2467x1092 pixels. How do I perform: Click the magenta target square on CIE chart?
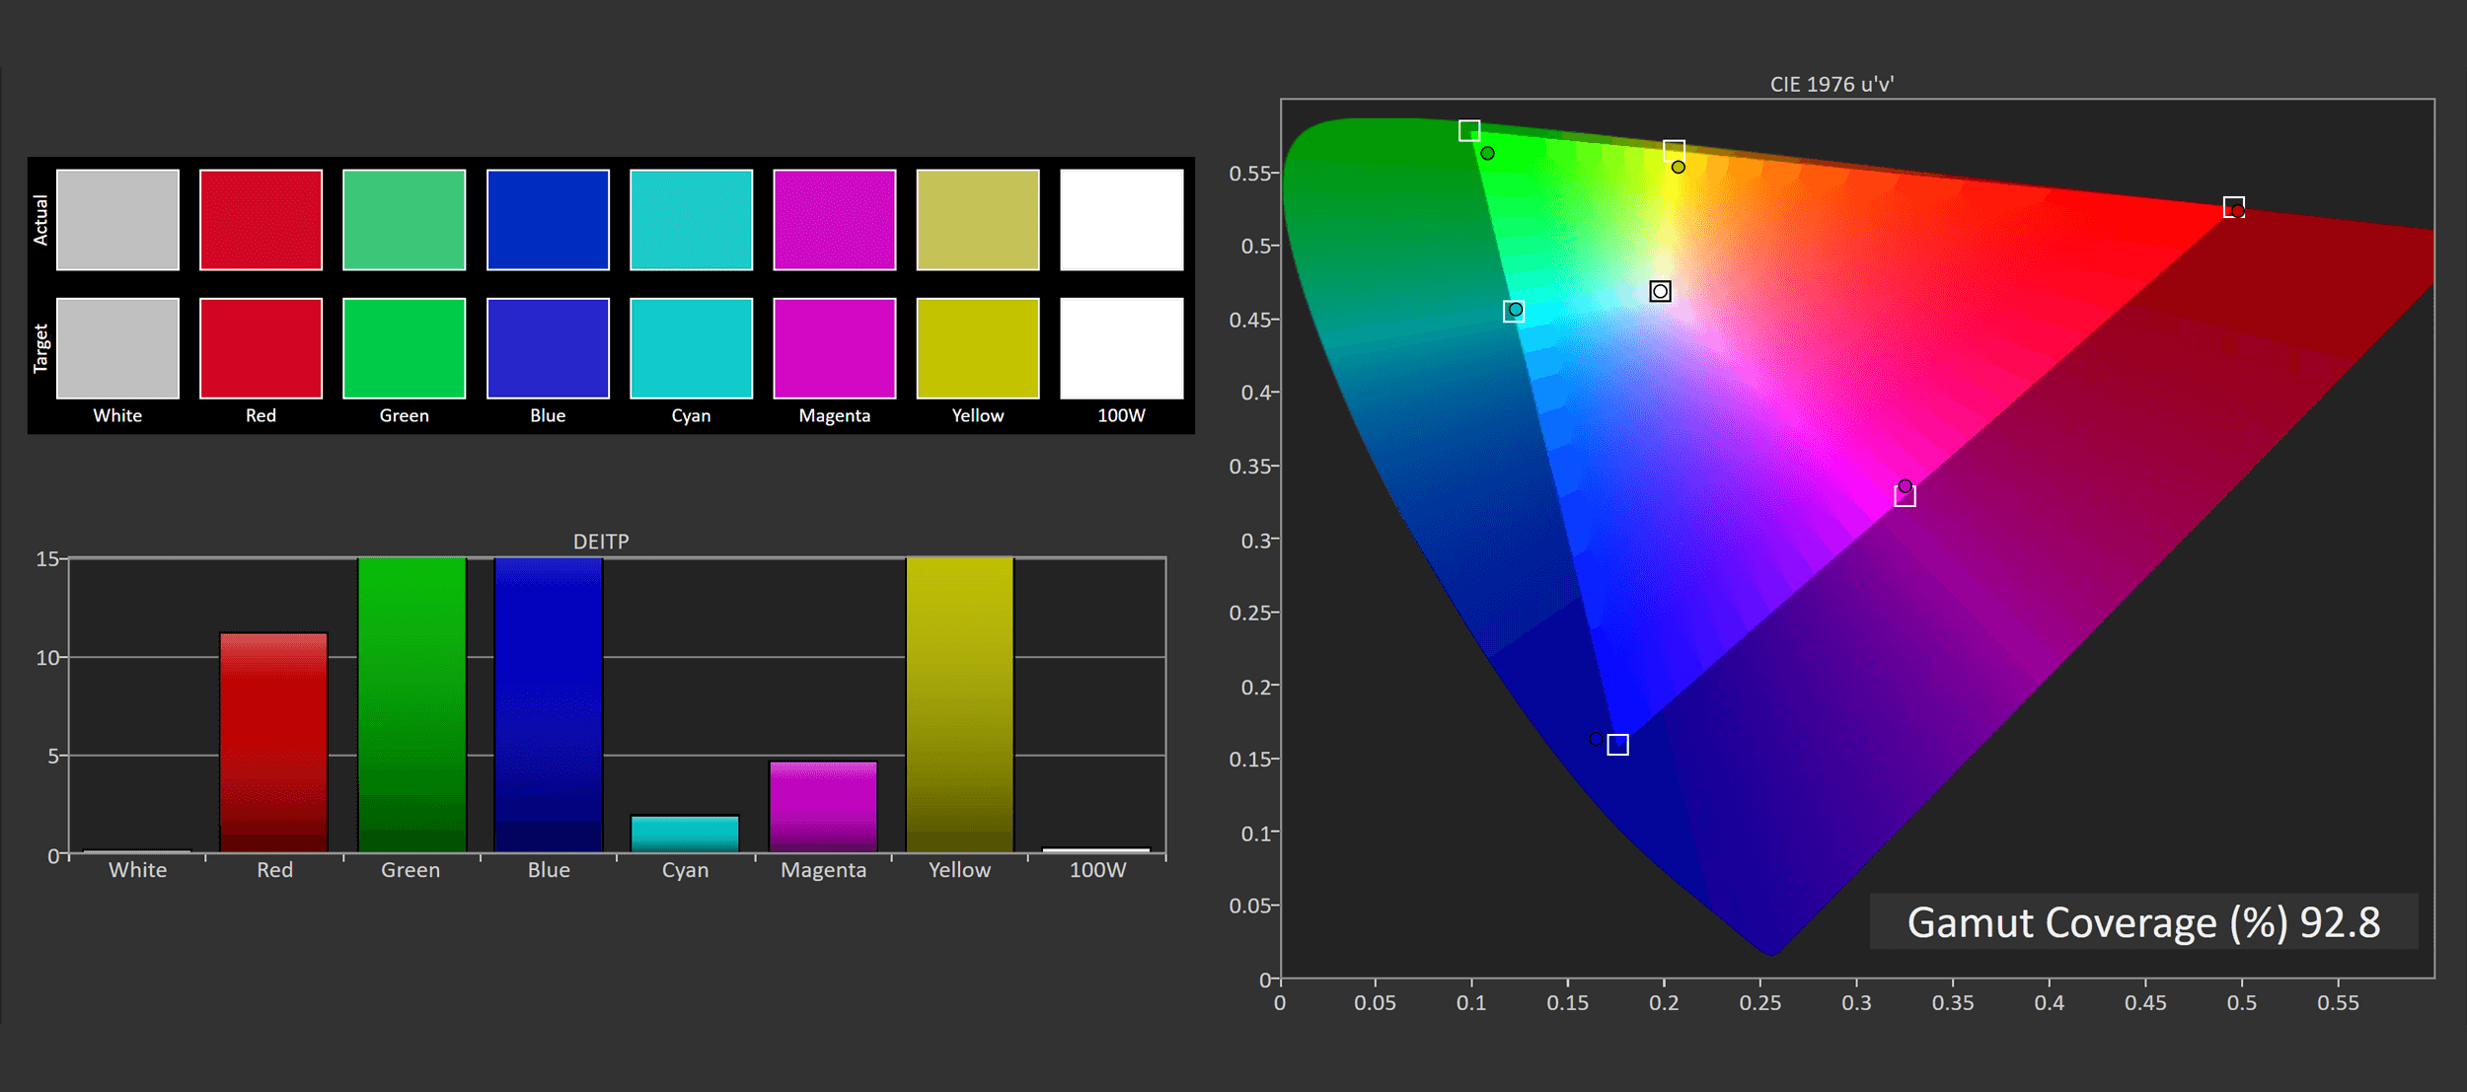[x=1905, y=496]
